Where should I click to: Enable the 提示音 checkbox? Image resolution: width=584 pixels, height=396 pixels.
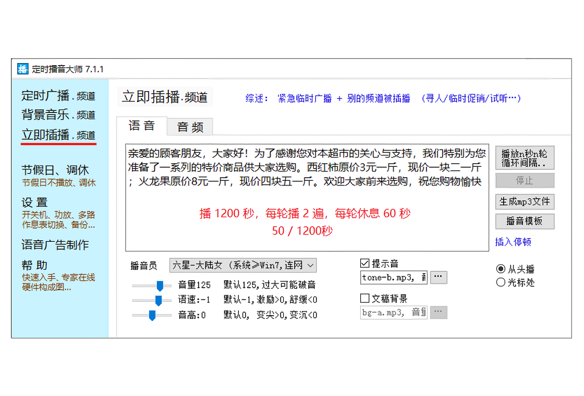[x=365, y=264]
